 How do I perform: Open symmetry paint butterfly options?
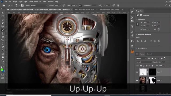118,5
